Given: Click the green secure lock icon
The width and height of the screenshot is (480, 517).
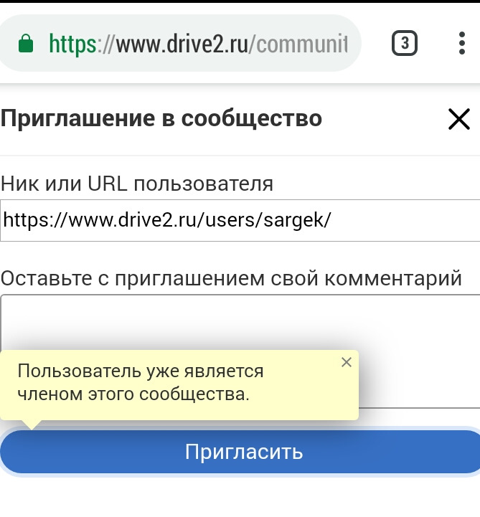Looking at the screenshot, I should (x=27, y=44).
